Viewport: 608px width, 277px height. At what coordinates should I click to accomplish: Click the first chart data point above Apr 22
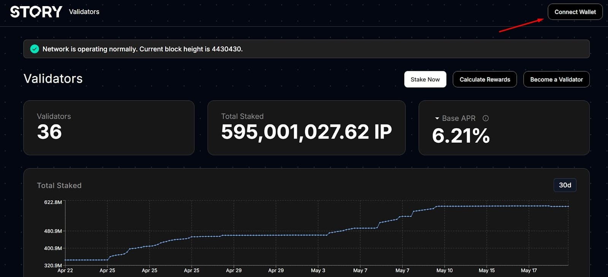(x=66, y=260)
